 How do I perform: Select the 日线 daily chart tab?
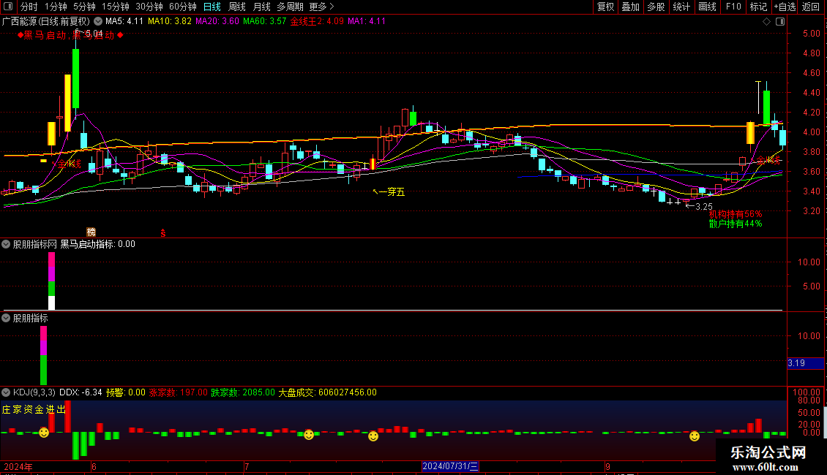[x=212, y=7]
